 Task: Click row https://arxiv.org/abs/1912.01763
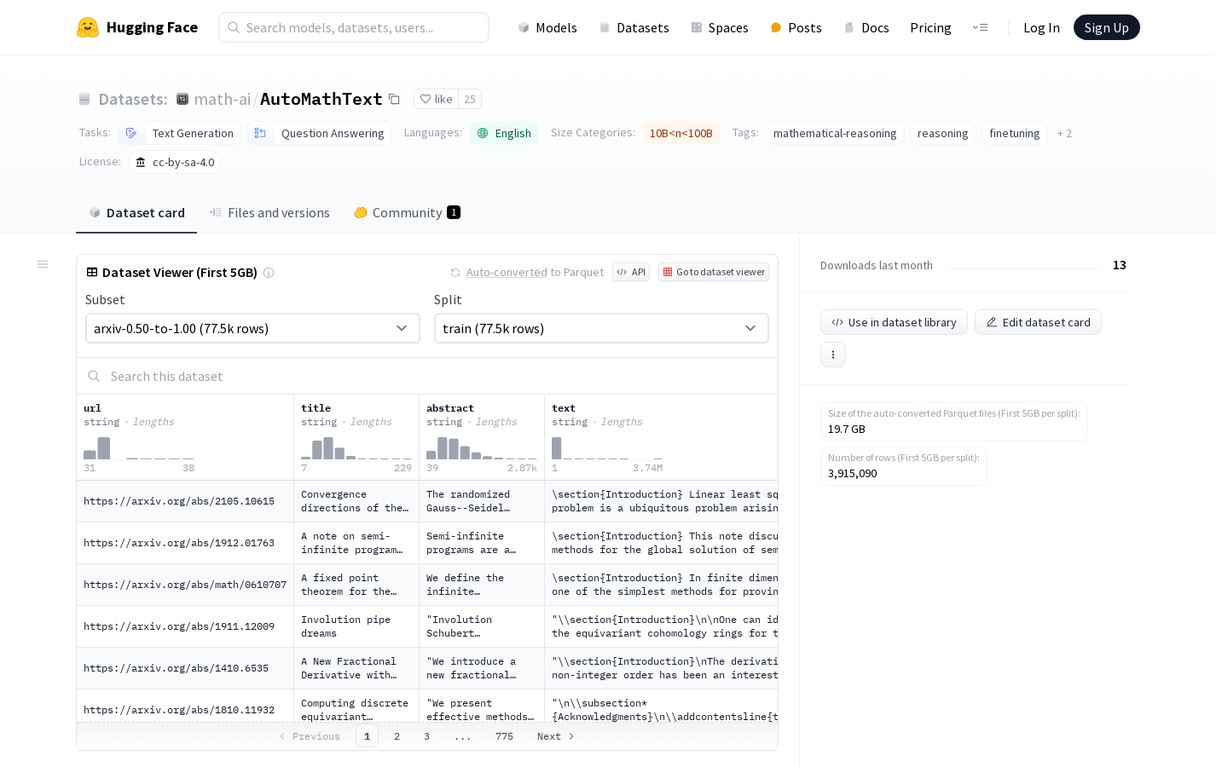427,543
